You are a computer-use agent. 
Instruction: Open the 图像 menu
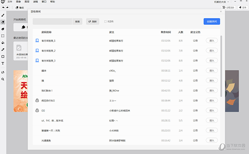[x=18, y=2]
